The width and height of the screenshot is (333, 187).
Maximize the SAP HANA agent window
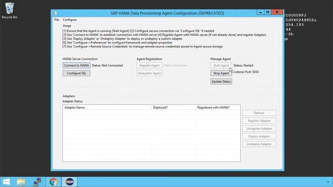click(267, 12)
